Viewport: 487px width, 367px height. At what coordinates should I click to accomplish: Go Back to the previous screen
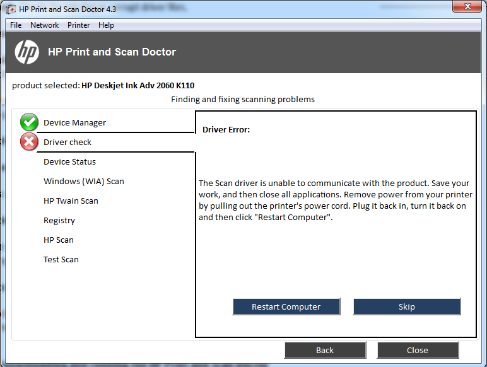coord(325,350)
